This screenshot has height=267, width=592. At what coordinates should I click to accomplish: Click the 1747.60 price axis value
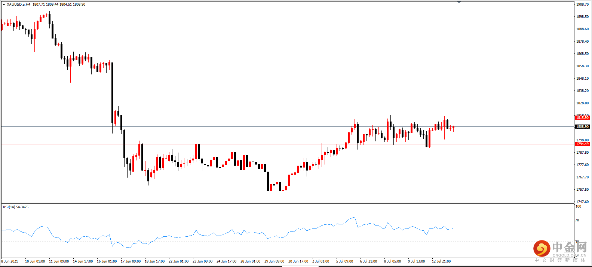[582, 202]
